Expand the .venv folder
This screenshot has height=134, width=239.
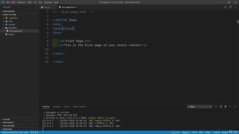(11, 21)
